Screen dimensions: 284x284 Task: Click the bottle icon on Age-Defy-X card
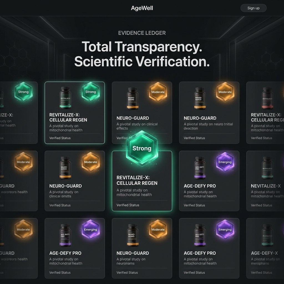coord(267,235)
